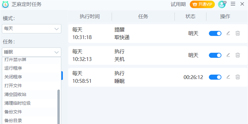Collapse the 任务 dropdown showing 睡眠
The height and width of the screenshot is (124, 248).
coord(32,52)
